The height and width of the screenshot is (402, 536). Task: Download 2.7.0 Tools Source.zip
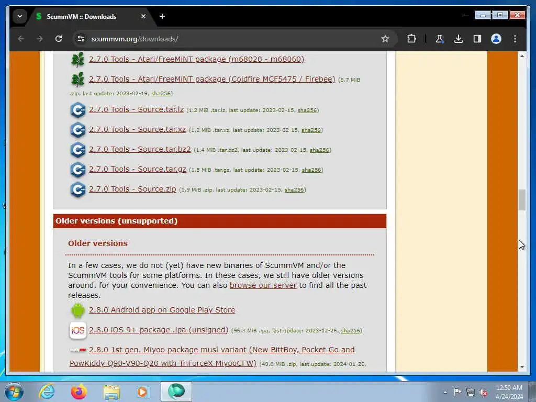pos(132,188)
